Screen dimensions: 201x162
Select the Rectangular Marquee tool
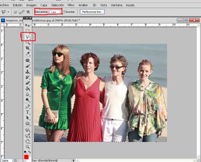[x=28, y=31]
